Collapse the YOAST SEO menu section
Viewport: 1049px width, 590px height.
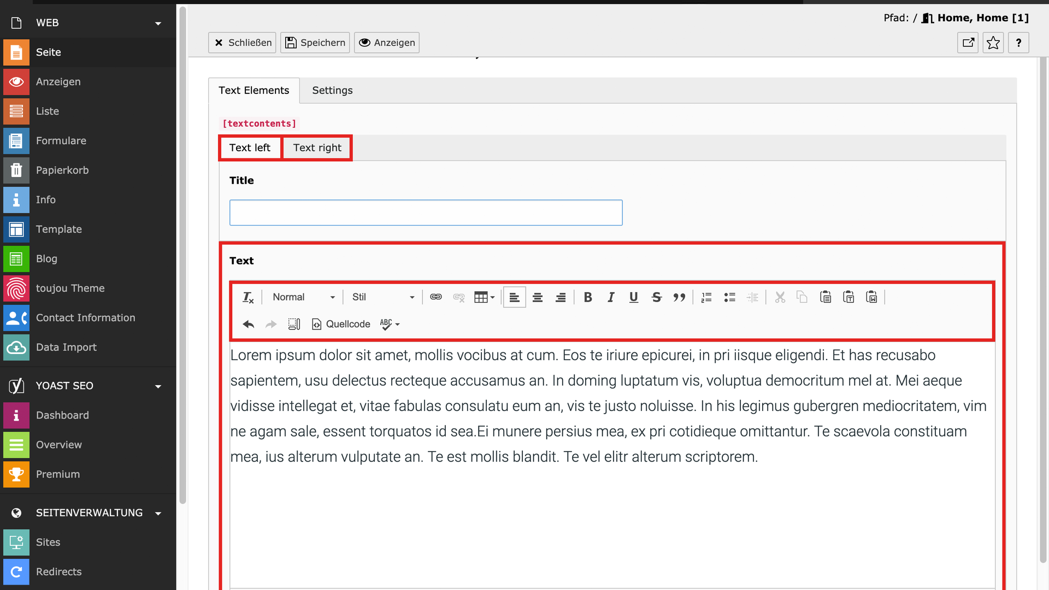(158, 386)
